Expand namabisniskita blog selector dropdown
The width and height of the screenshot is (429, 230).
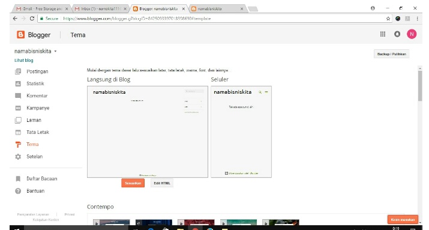pyautogui.click(x=55, y=51)
